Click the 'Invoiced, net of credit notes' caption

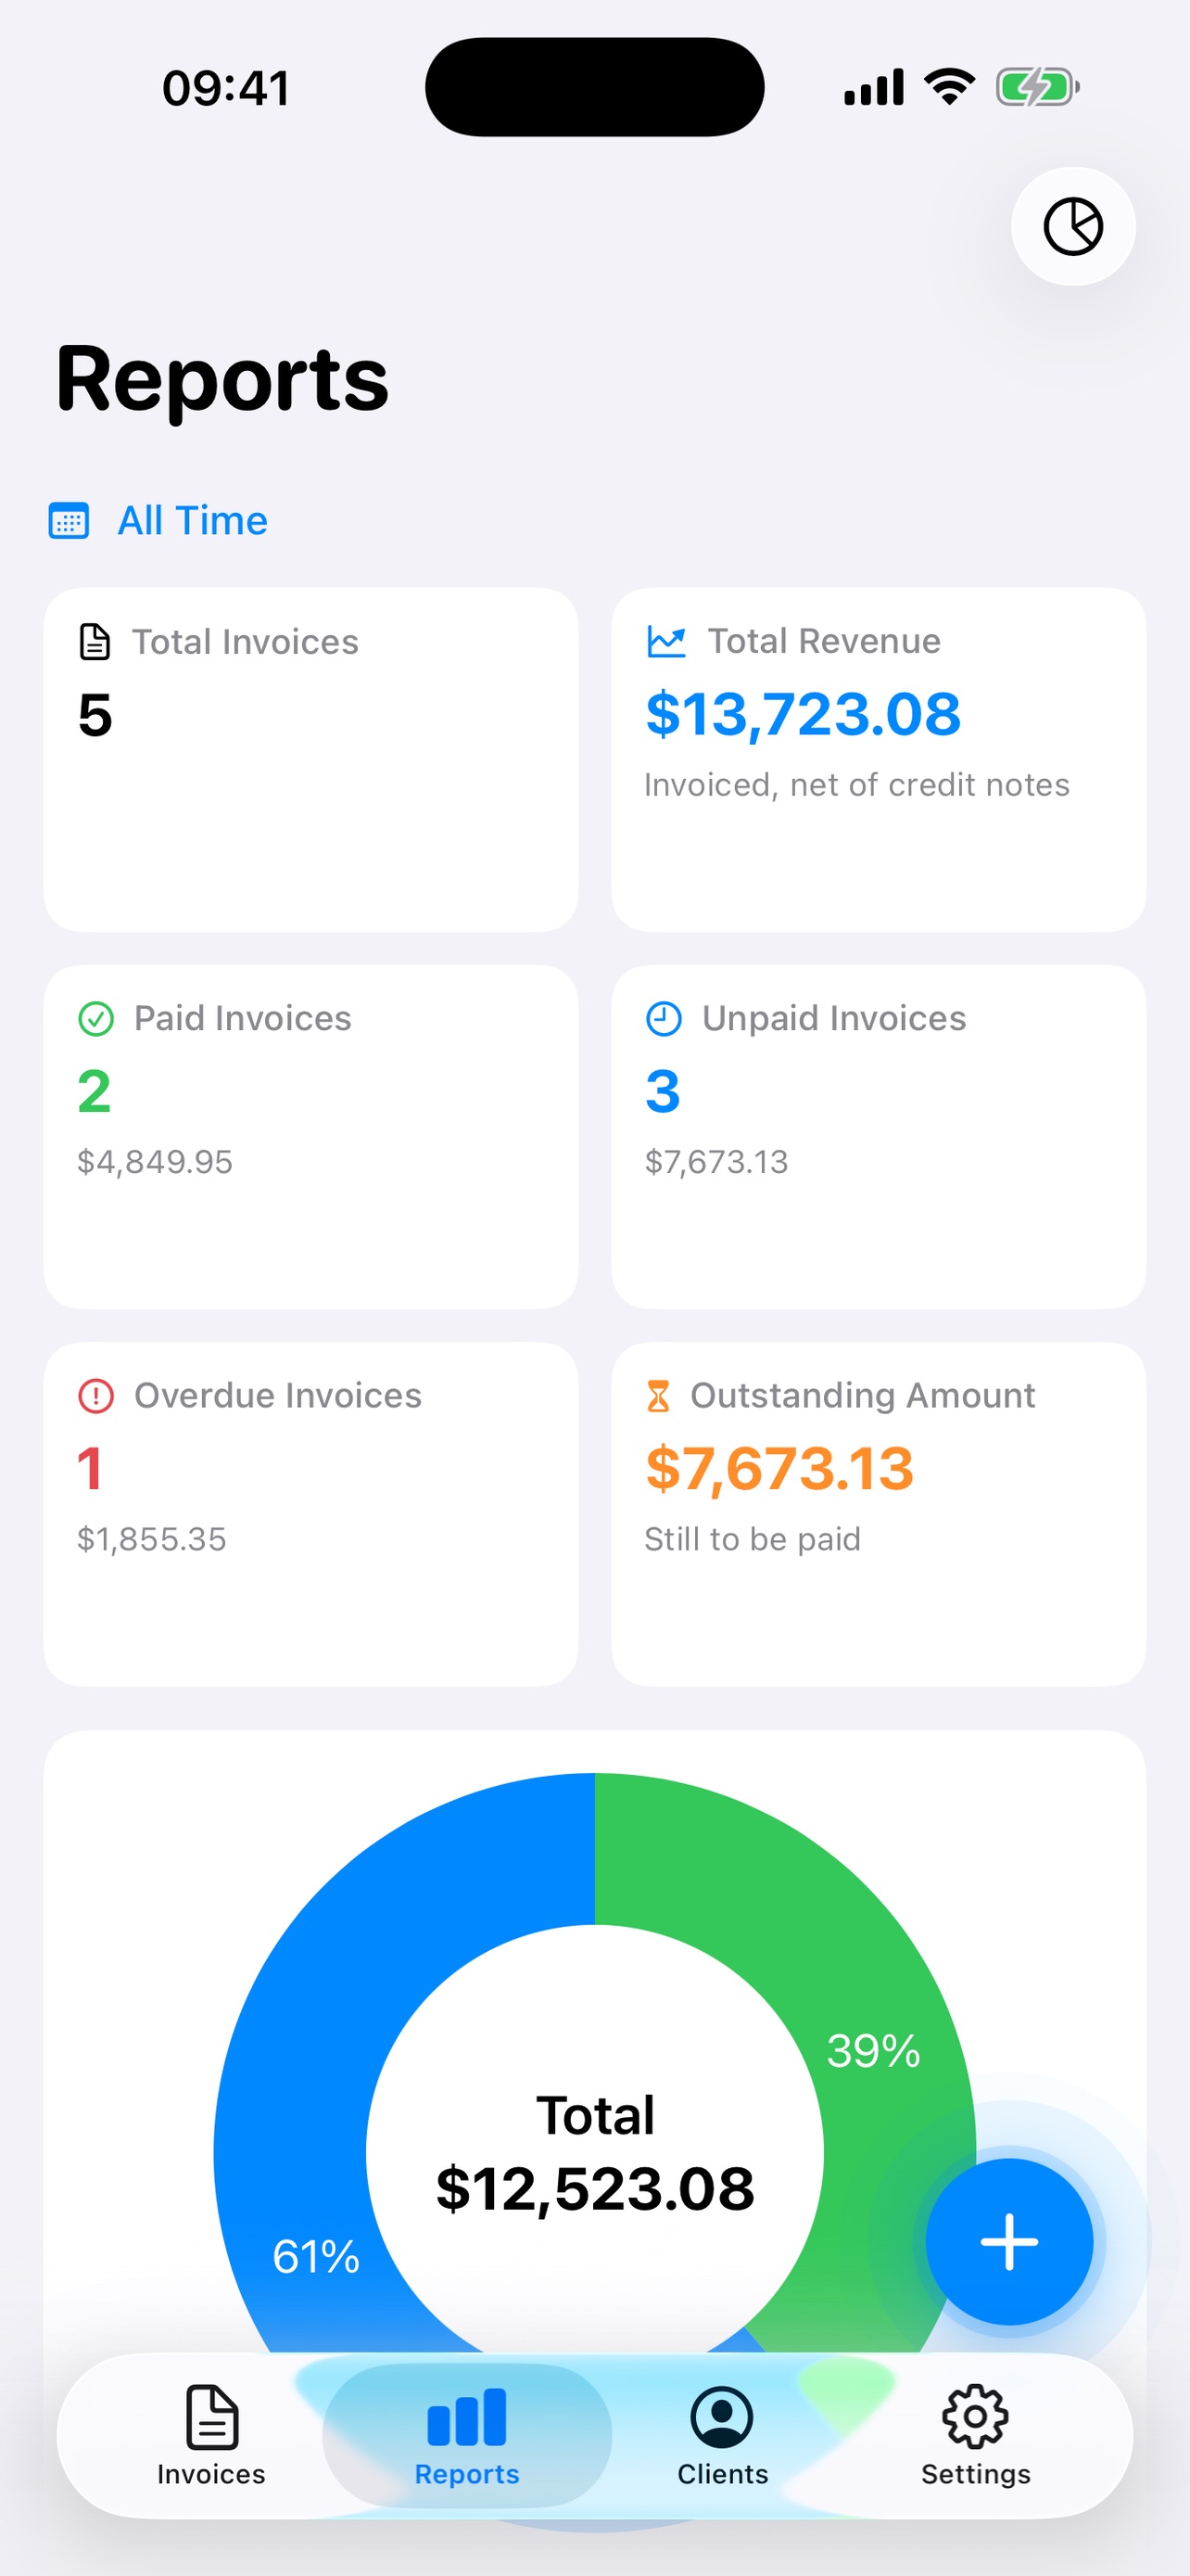(x=856, y=785)
